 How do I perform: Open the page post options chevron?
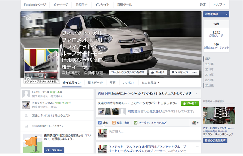point(197,147)
